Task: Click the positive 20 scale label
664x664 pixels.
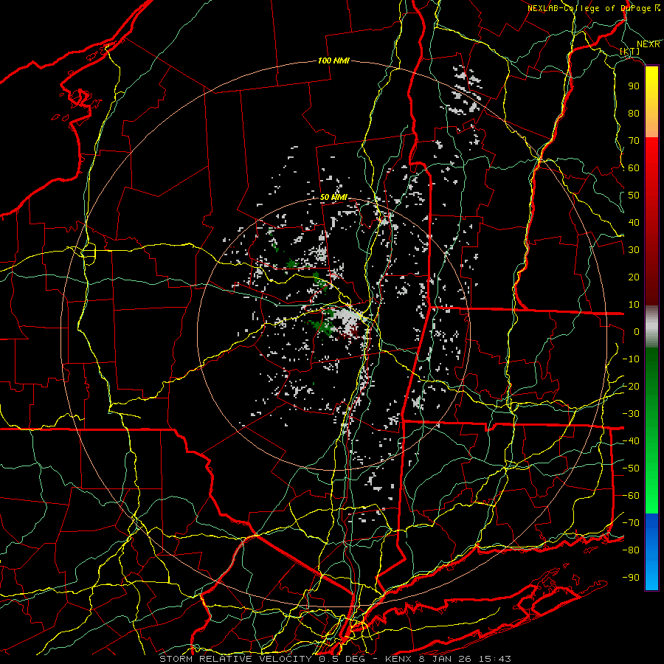Action: click(634, 277)
